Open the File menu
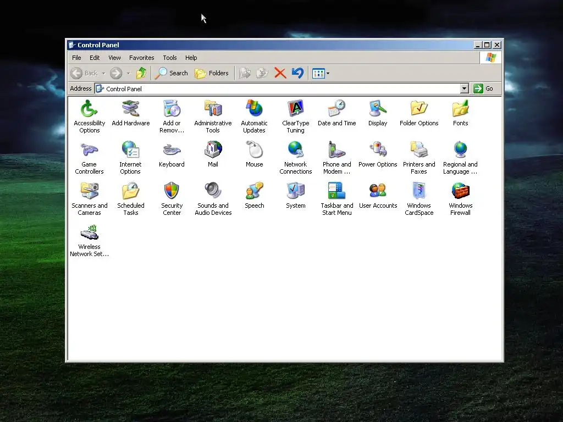 [x=76, y=58]
